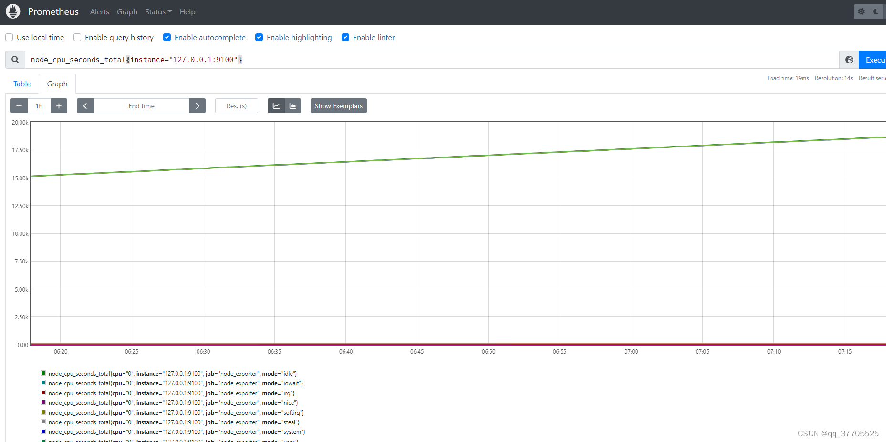The width and height of the screenshot is (886, 442).
Task: Click the iowait legend color swatch
Action: [x=43, y=383]
